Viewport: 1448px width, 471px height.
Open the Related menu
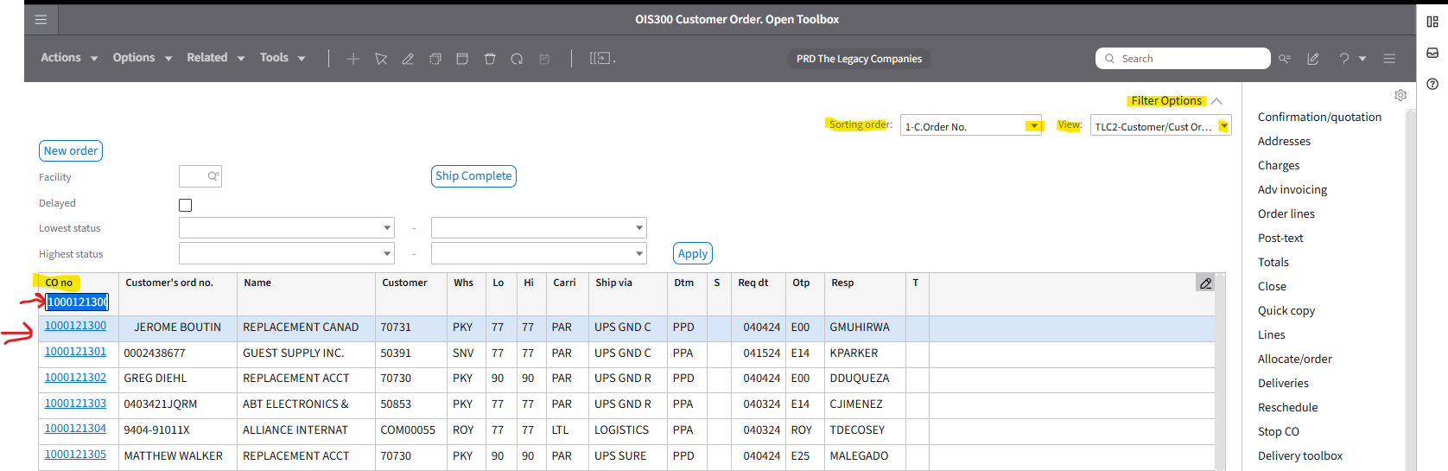[216, 58]
